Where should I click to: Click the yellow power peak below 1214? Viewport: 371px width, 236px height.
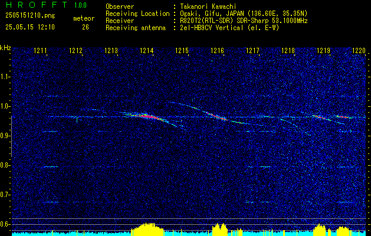[147, 229]
